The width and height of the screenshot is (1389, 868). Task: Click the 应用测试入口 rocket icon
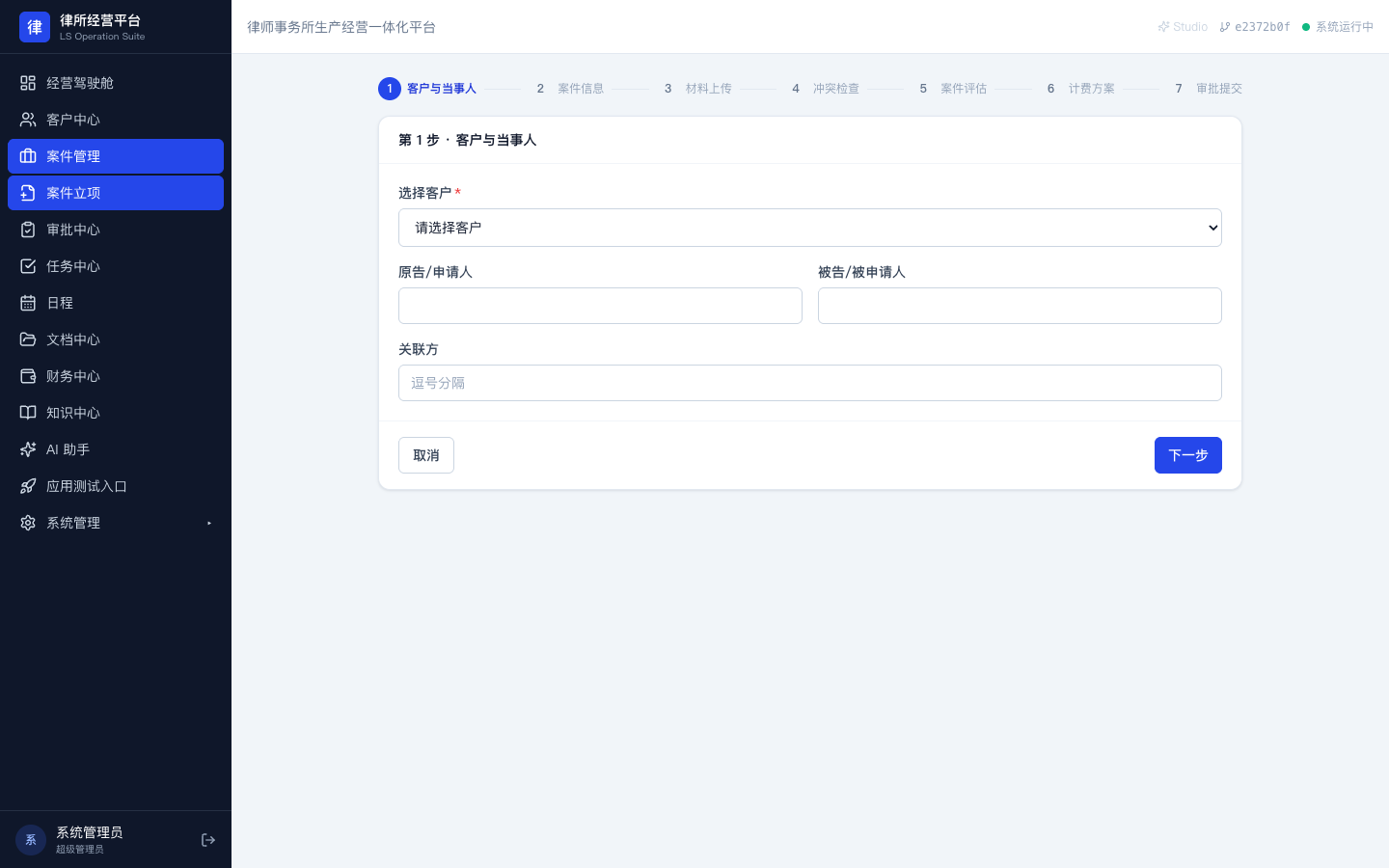pyautogui.click(x=28, y=486)
